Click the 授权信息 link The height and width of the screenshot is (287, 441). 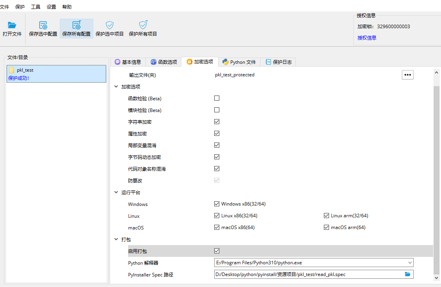tap(367, 38)
